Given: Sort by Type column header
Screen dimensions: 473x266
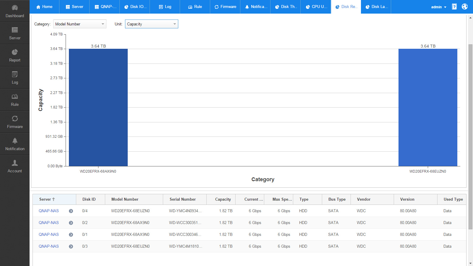Looking at the screenshot, I should click(x=307, y=199).
